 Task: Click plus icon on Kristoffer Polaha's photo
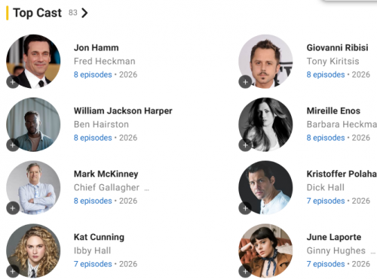pyautogui.click(x=245, y=208)
